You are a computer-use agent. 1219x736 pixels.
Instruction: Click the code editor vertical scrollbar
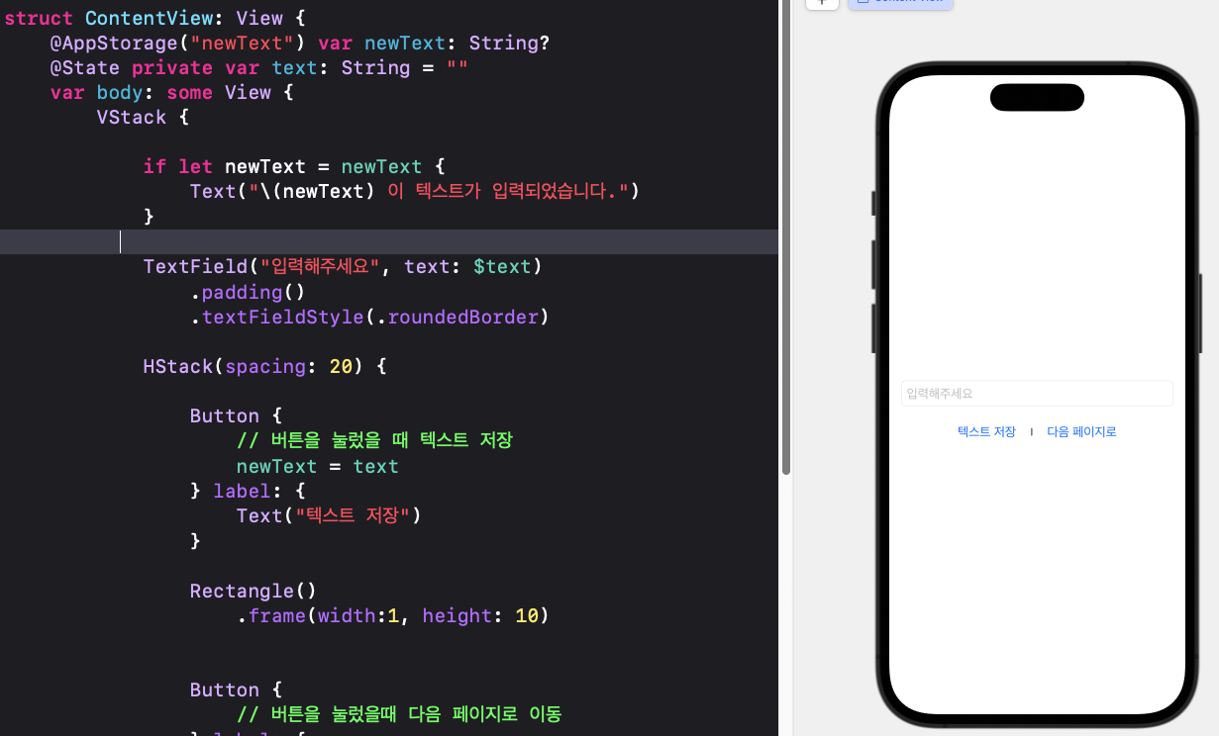point(786,237)
